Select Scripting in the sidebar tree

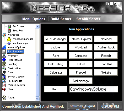12,64
